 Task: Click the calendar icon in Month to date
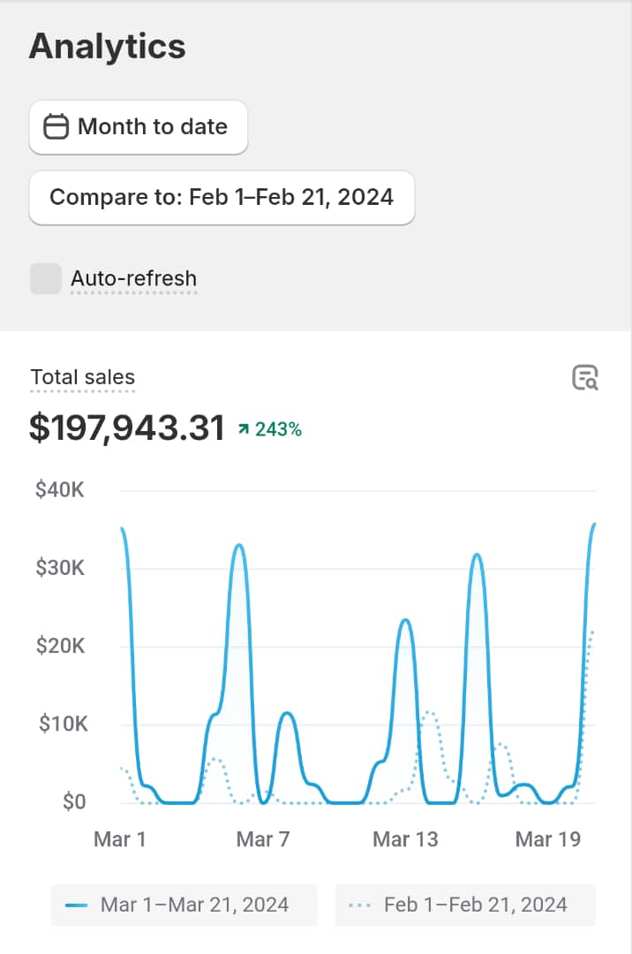point(56,127)
